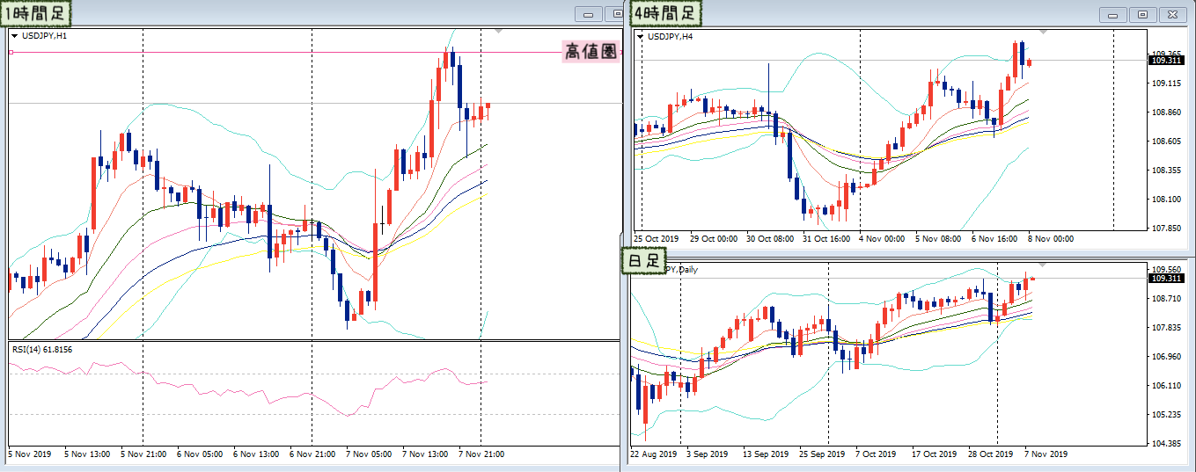Click the 22 Aug 2019 date label
Screen dimensions: 1196x472
tap(655, 454)
